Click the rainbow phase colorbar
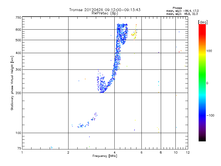The height and width of the screenshot is (166, 221). pos(202,83)
